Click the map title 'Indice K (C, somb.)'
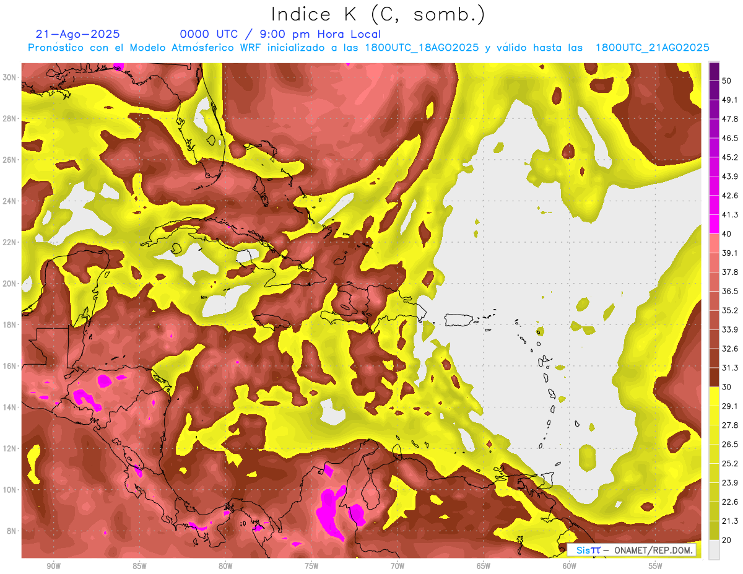Screen dimensions: 743x574 (x=378, y=14)
